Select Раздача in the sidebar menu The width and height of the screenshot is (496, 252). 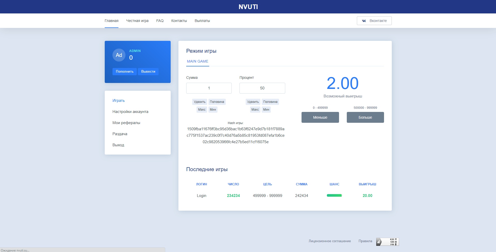[x=120, y=134]
